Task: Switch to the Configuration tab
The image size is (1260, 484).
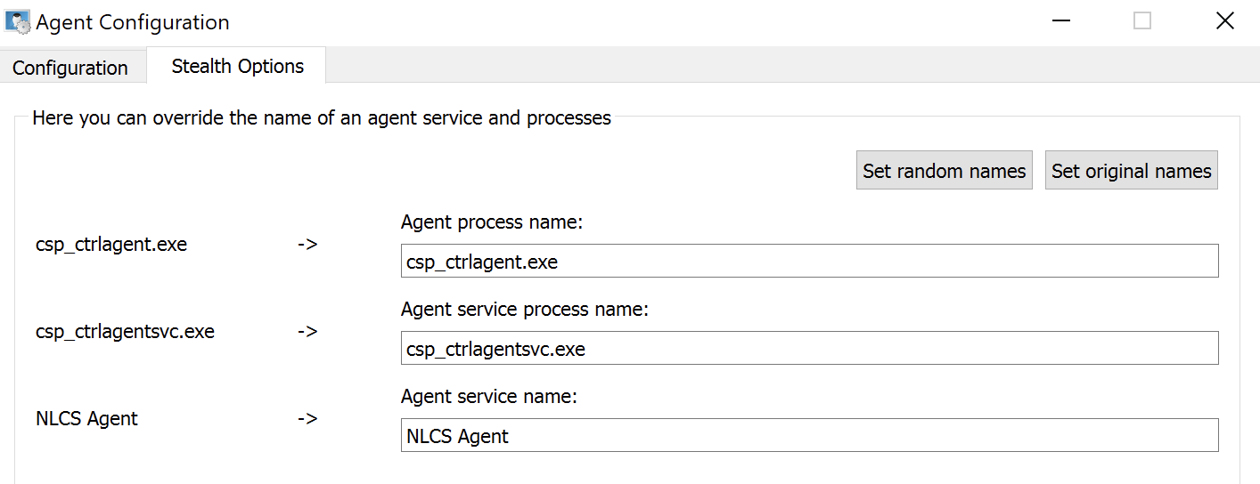Action: coord(70,68)
